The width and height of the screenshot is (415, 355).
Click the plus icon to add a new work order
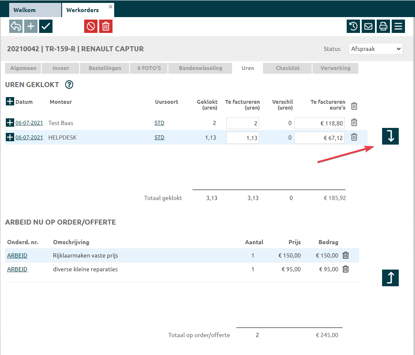(x=31, y=26)
